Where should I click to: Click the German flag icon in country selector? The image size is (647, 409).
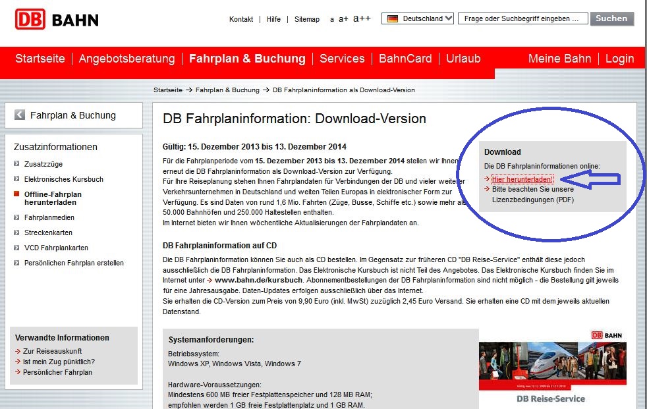click(x=393, y=18)
